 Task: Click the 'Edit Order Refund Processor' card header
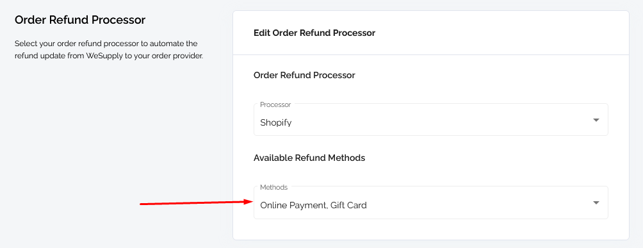(314, 33)
